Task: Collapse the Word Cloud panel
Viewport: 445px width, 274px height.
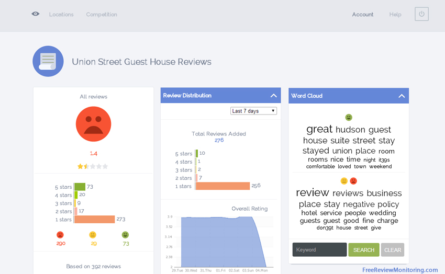Action: 402,96
